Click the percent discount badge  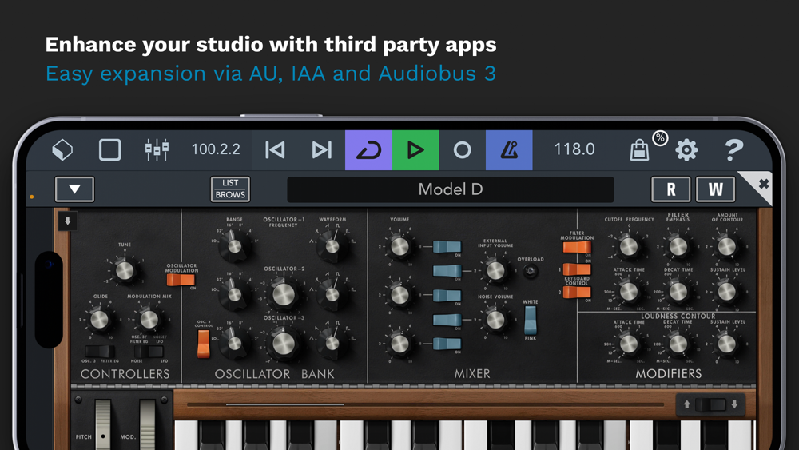(660, 138)
